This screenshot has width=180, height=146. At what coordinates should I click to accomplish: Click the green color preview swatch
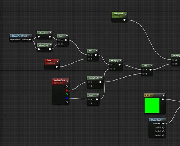pyautogui.click(x=152, y=106)
